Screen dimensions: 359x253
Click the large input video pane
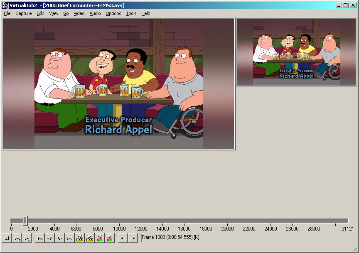(x=118, y=84)
